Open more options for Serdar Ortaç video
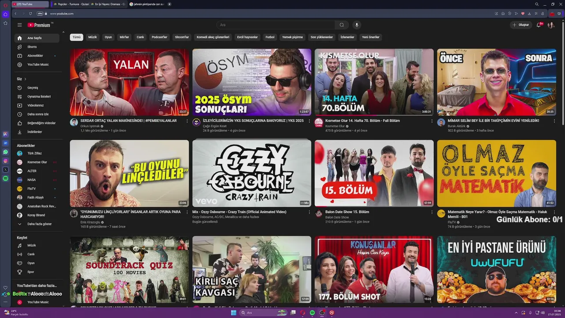The width and height of the screenshot is (565, 318). [187, 121]
